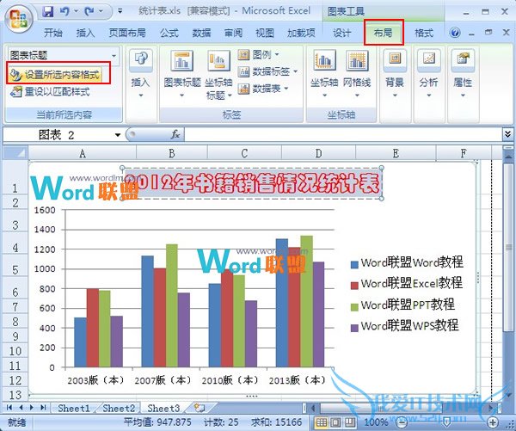Viewport: 516px width, 431px height.
Task: Click the 背景 background icon
Action: point(394,62)
